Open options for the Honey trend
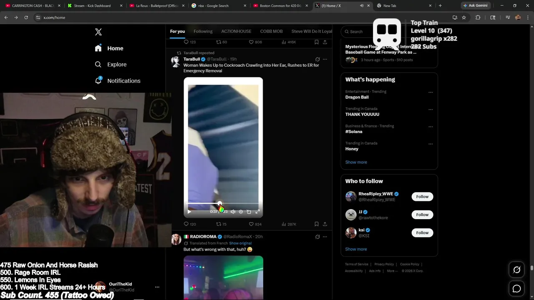Image resolution: width=534 pixels, height=300 pixels. pos(431,144)
